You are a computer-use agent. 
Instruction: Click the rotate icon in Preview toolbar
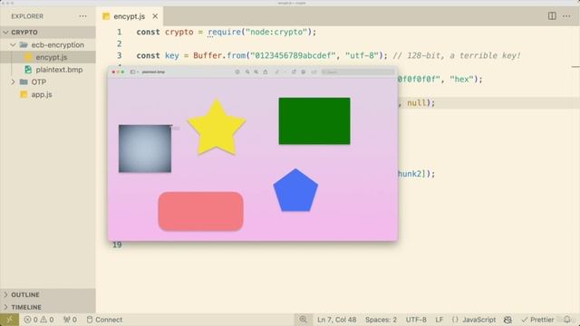coord(294,72)
